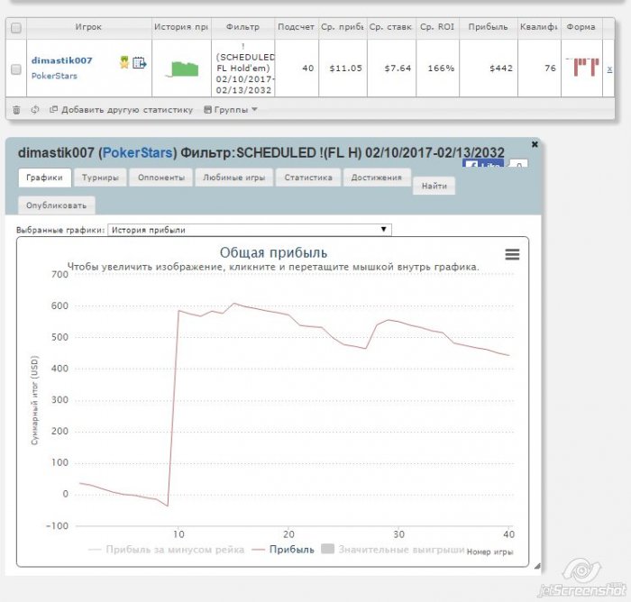
Task: Select the Достижения tab
Action: [377, 178]
